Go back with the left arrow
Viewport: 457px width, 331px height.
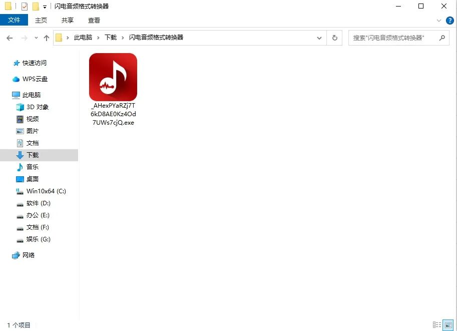10,38
